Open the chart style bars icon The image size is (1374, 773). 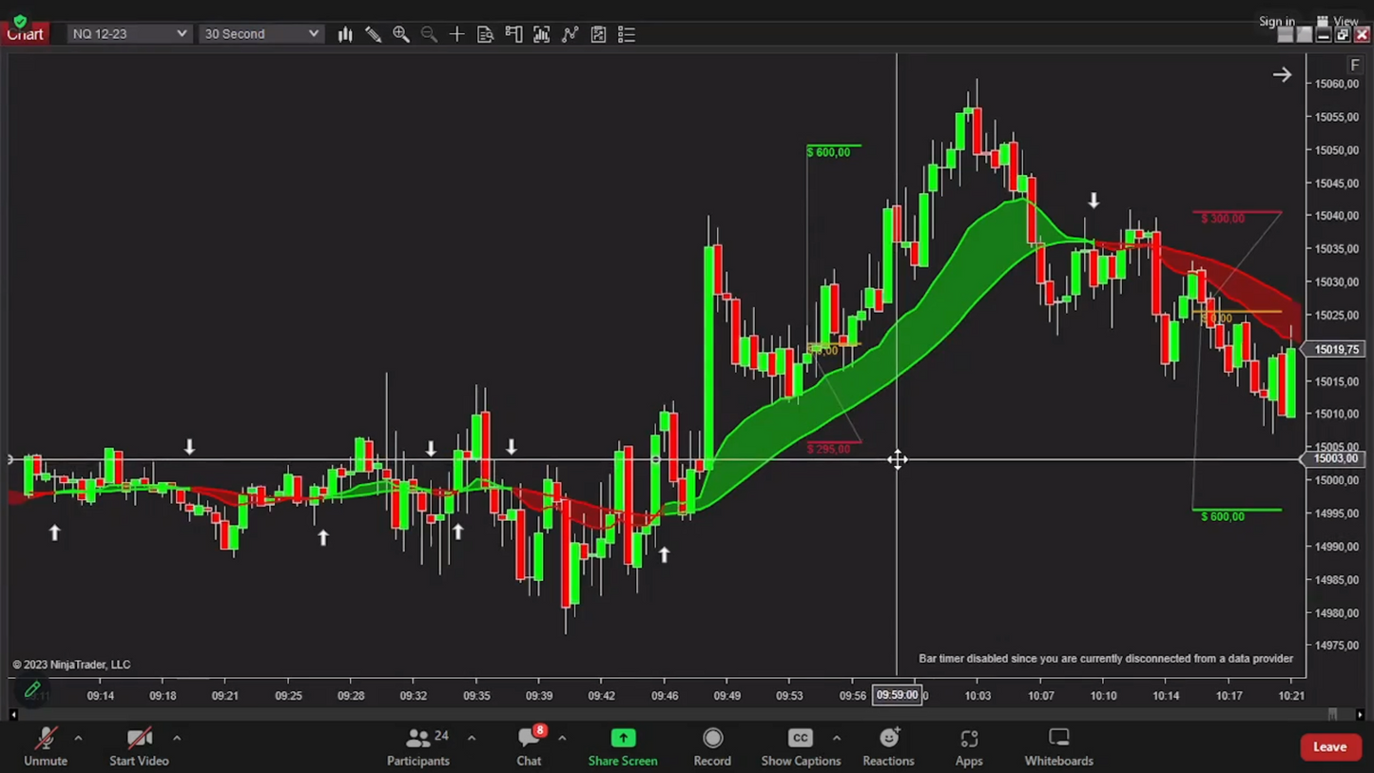[x=345, y=34]
